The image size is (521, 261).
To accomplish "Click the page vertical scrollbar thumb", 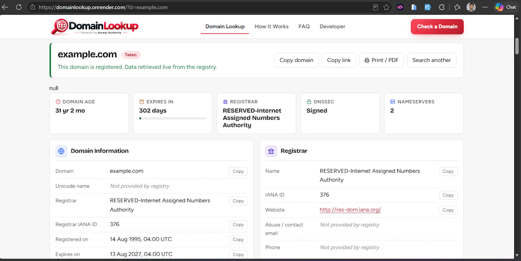I will click(x=517, y=46).
